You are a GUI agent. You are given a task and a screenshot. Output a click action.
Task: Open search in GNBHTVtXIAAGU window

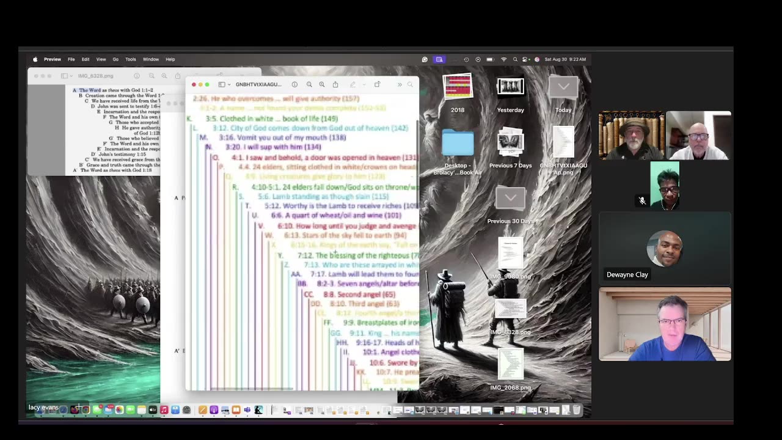[x=410, y=84]
